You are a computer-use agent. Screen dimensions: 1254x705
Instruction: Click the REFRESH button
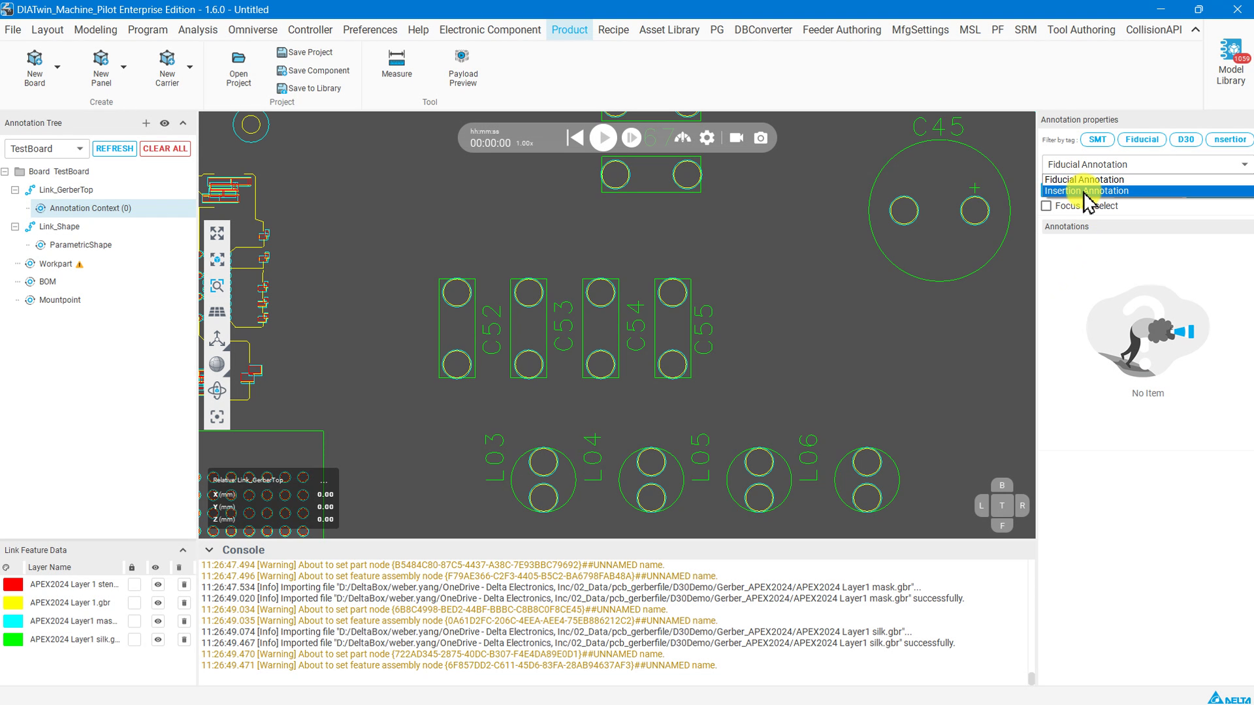point(114,149)
